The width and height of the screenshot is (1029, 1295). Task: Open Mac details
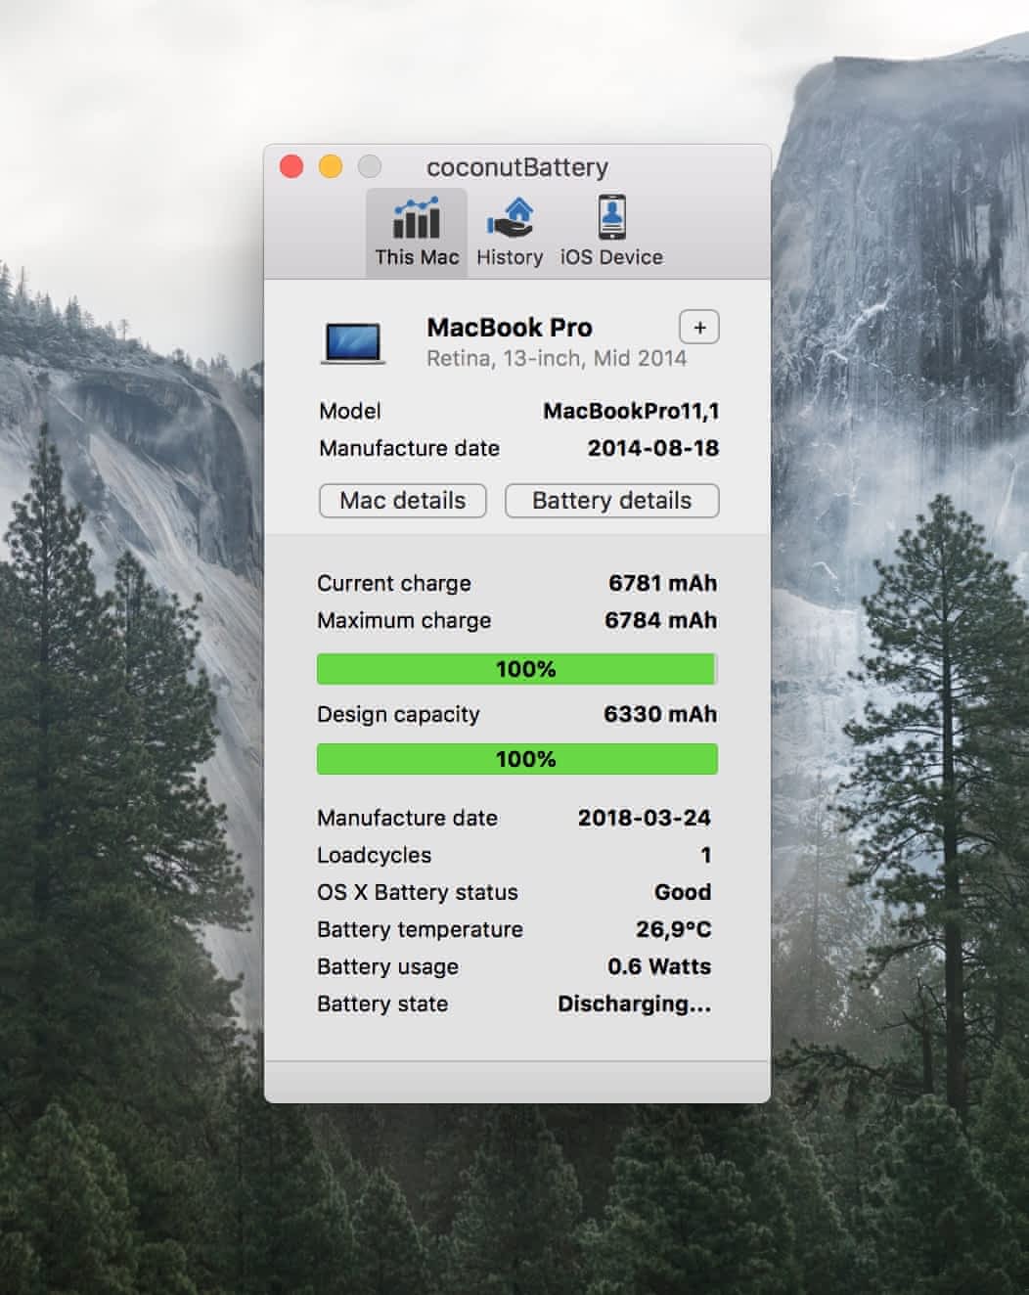(x=403, y=501)
